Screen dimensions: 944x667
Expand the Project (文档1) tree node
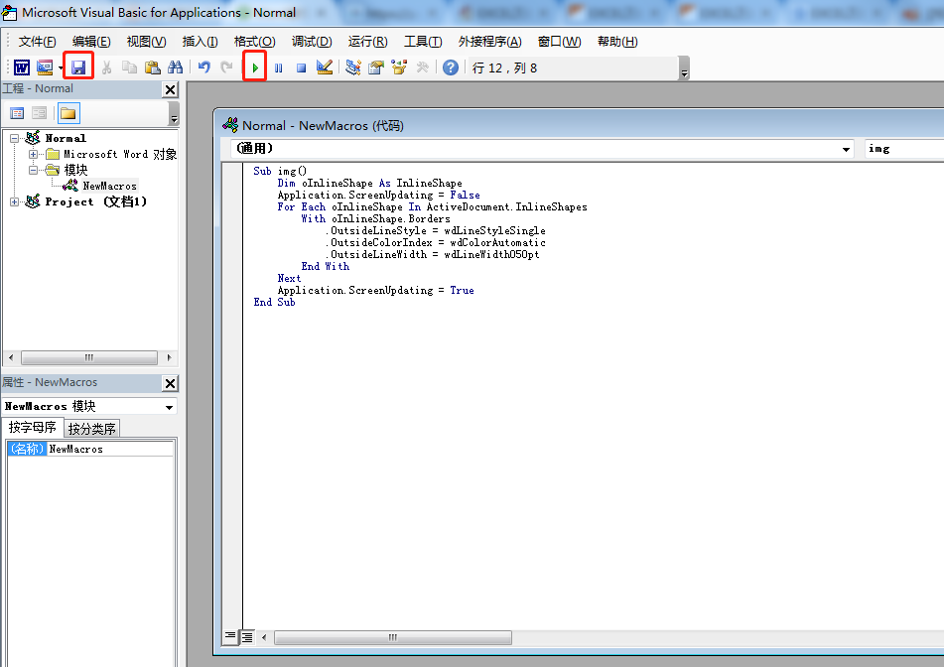pyautogui.click(x=15, y=201)
